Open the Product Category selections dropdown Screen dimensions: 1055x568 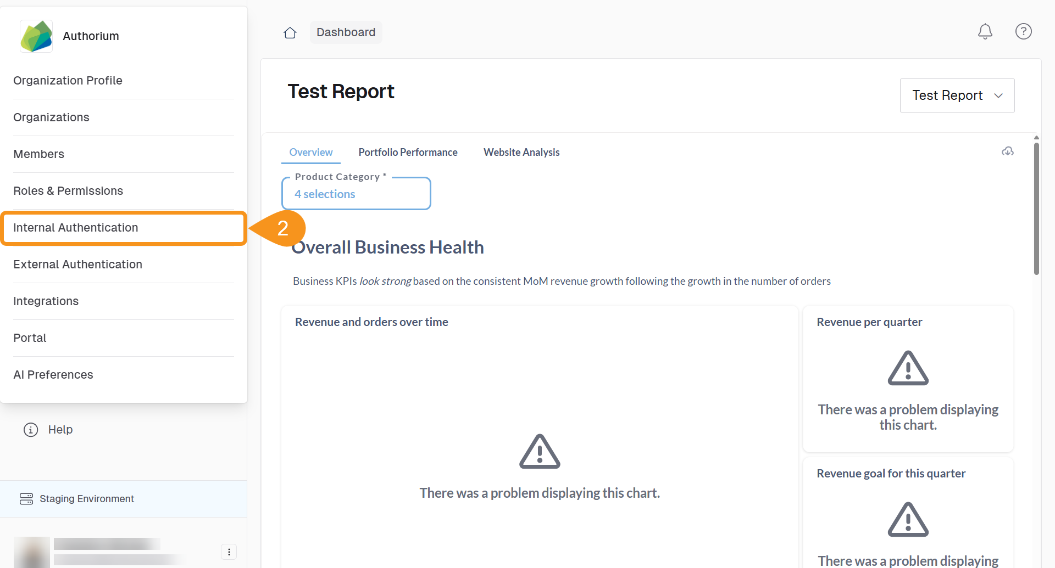tap(356, 193)
